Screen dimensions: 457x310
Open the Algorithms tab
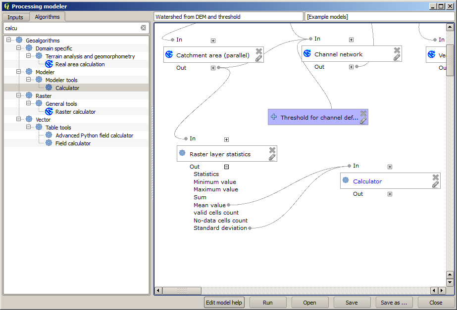[x=48, y=16]
